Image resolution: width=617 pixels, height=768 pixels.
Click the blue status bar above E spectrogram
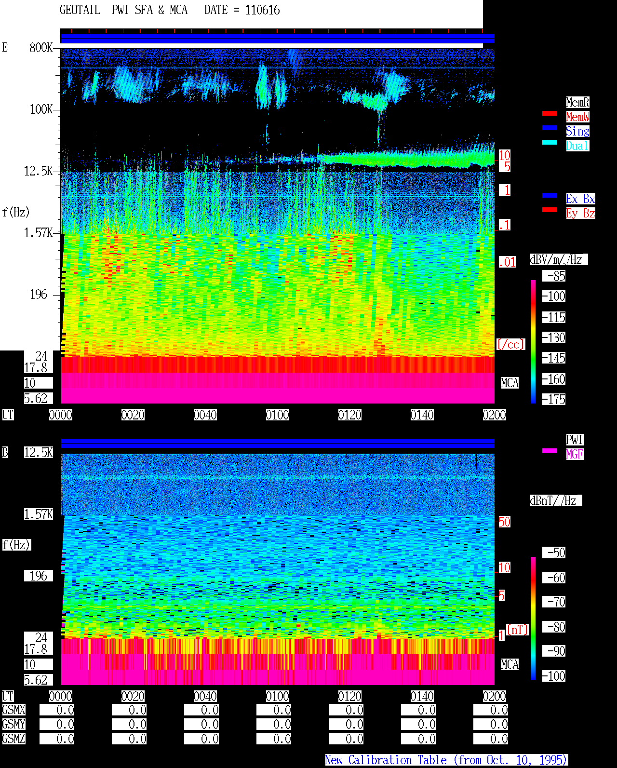click(x=278, y=39)
